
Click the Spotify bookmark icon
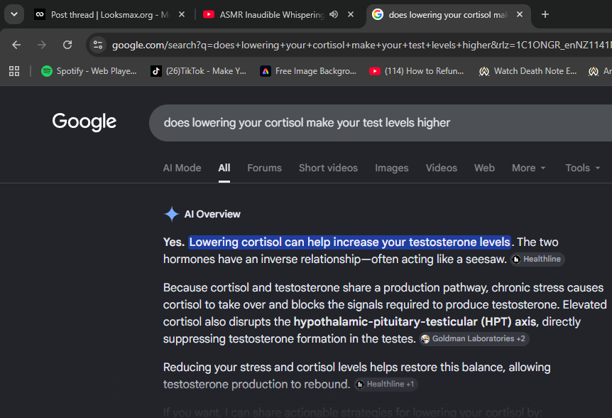point(47,71)
